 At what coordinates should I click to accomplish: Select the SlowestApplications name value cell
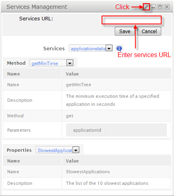116,172
